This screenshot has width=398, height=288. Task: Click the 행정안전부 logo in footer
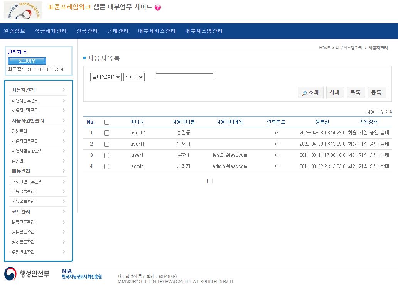(x=27, y=274)
